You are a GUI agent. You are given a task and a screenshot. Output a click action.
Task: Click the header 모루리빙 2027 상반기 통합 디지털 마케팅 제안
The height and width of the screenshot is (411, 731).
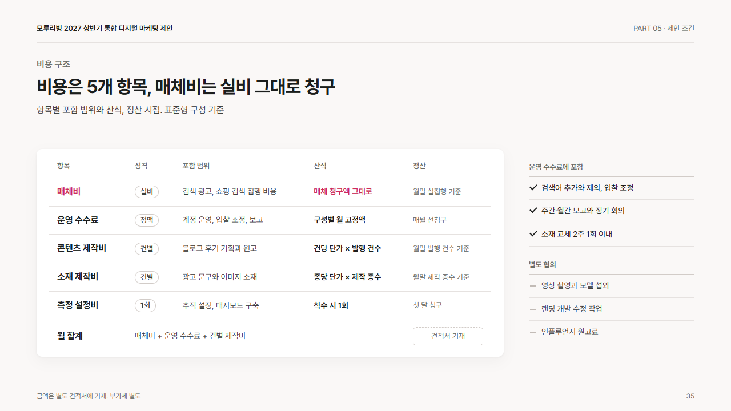(x=105, y=28)
